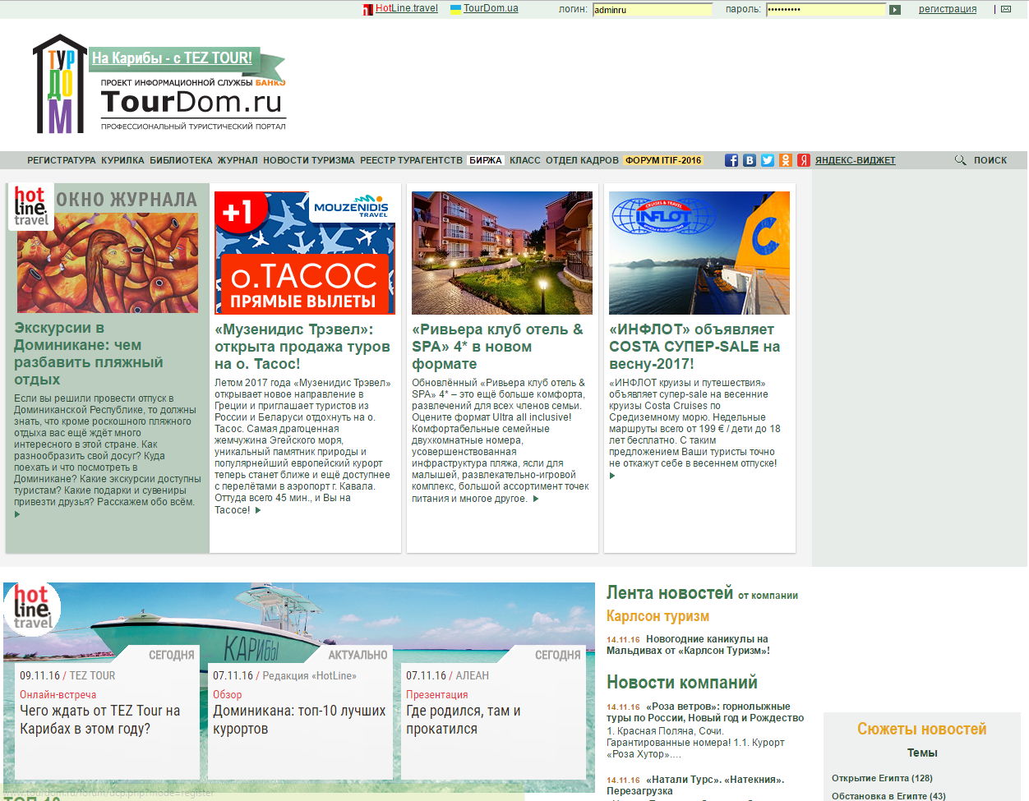
Task: Open 'Где родился, там и прокатился' article
Action: tap(464, 720)
